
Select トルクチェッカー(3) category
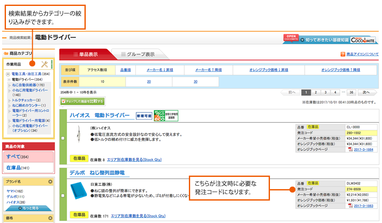[x=26, y=100]
